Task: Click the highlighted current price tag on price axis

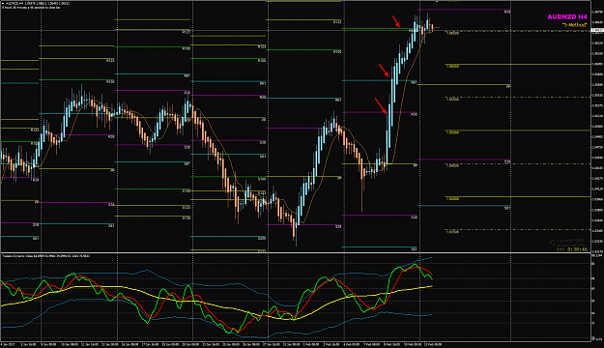Action: [x=597, y=30]
